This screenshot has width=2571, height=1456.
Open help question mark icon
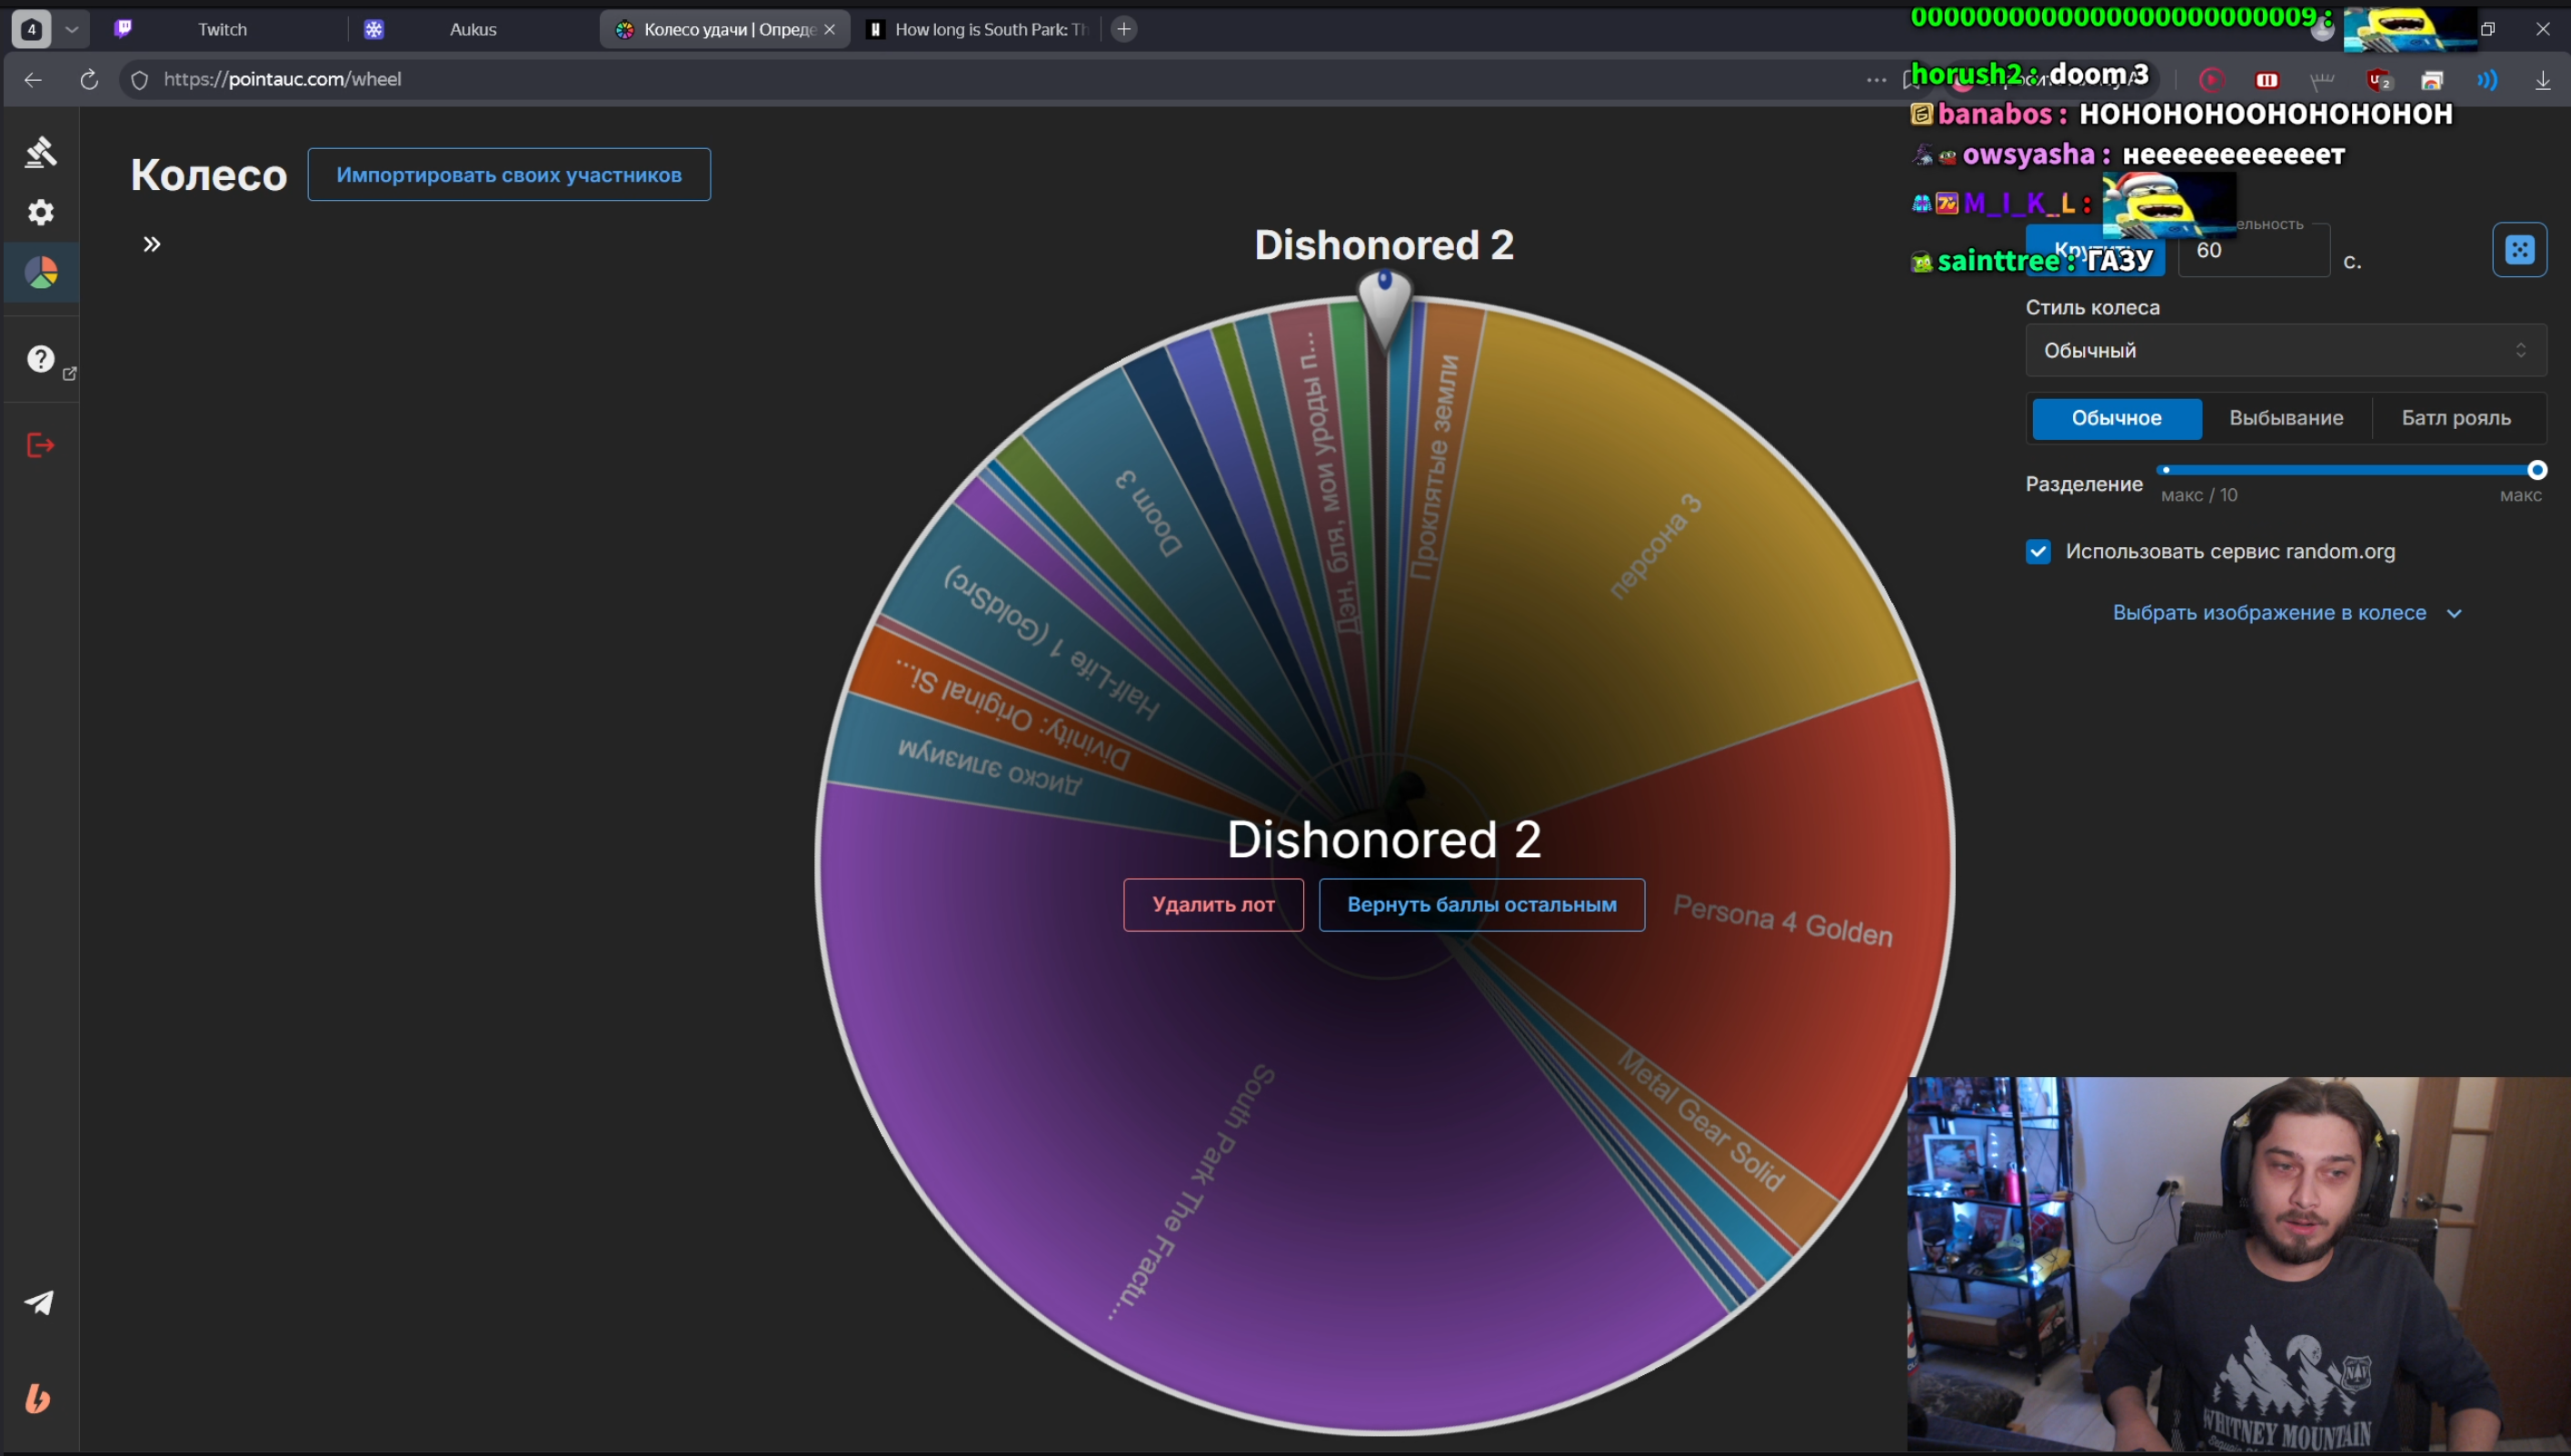pyautogui.click(x=40, y=359)
